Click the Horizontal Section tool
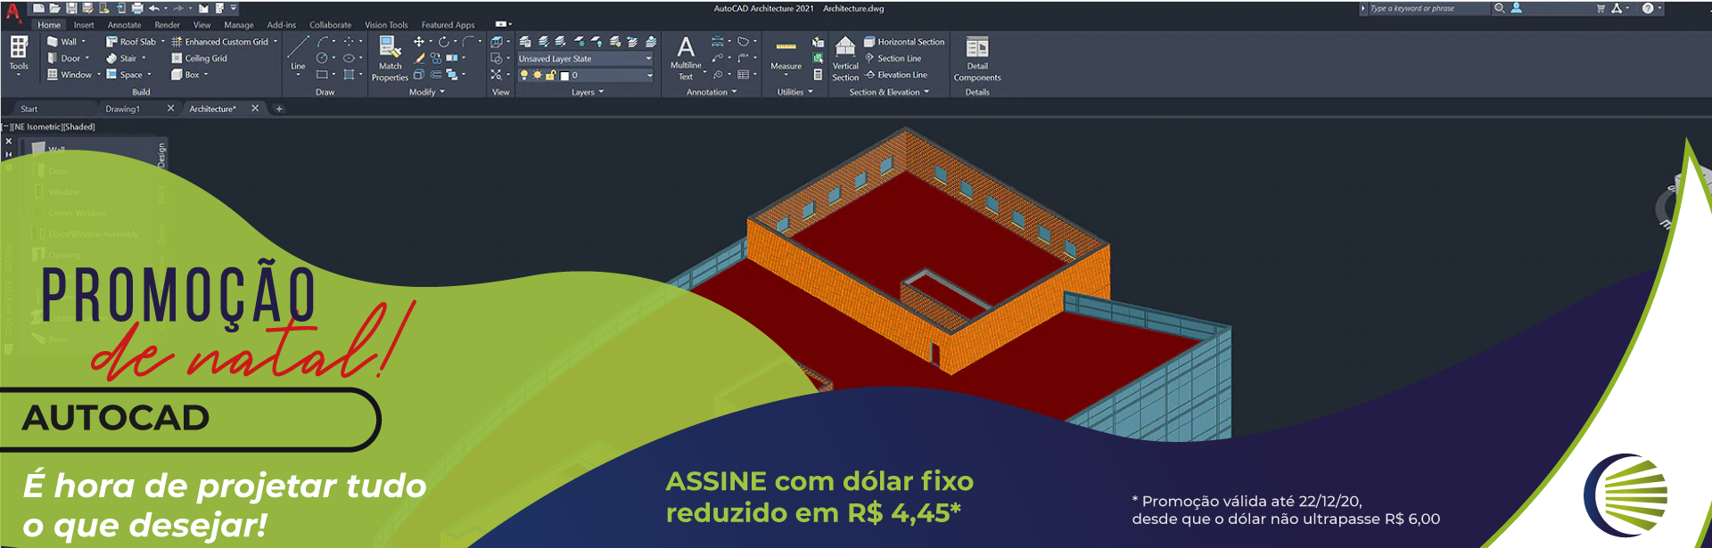This screenshot has height=548, width=1712. pos(904,42)
